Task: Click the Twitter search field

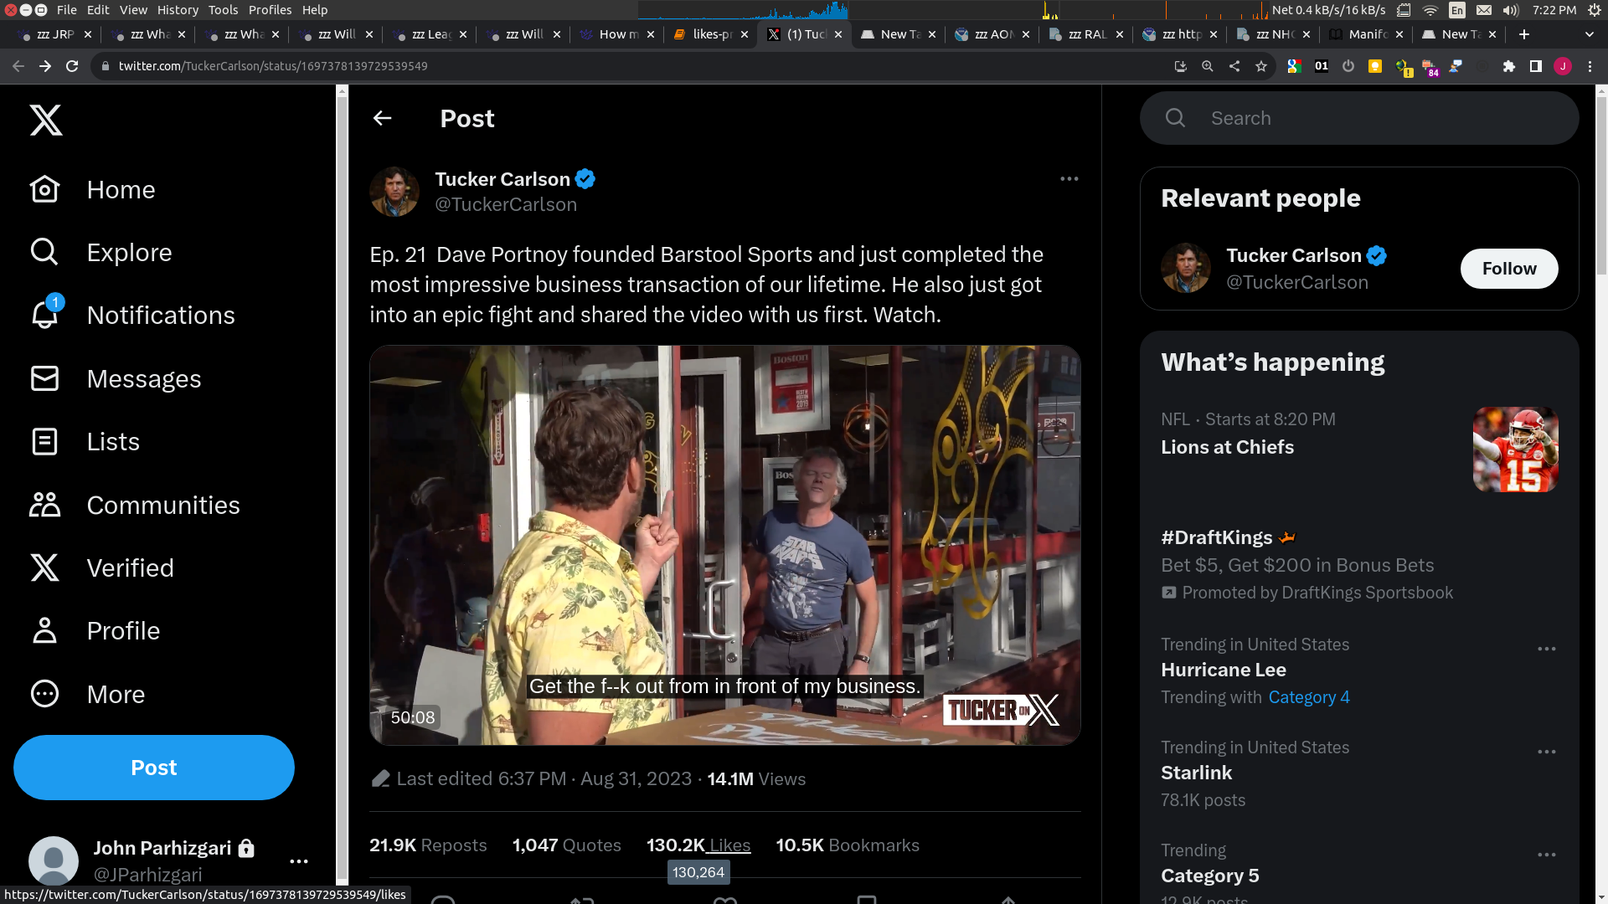Action: [1359, 118]
